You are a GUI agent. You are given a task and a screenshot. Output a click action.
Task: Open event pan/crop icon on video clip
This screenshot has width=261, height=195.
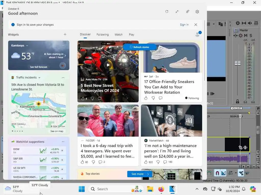point(241,148)
